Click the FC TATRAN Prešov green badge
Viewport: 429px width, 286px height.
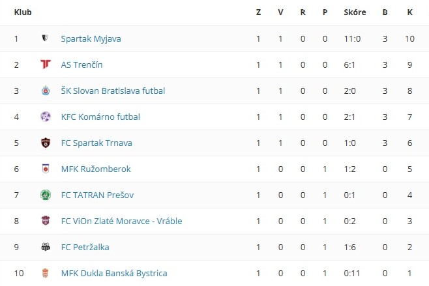(x=46, y=195)
